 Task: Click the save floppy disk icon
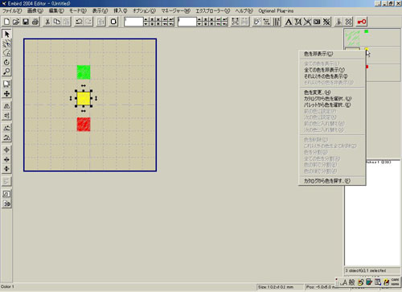click(26, 22)
